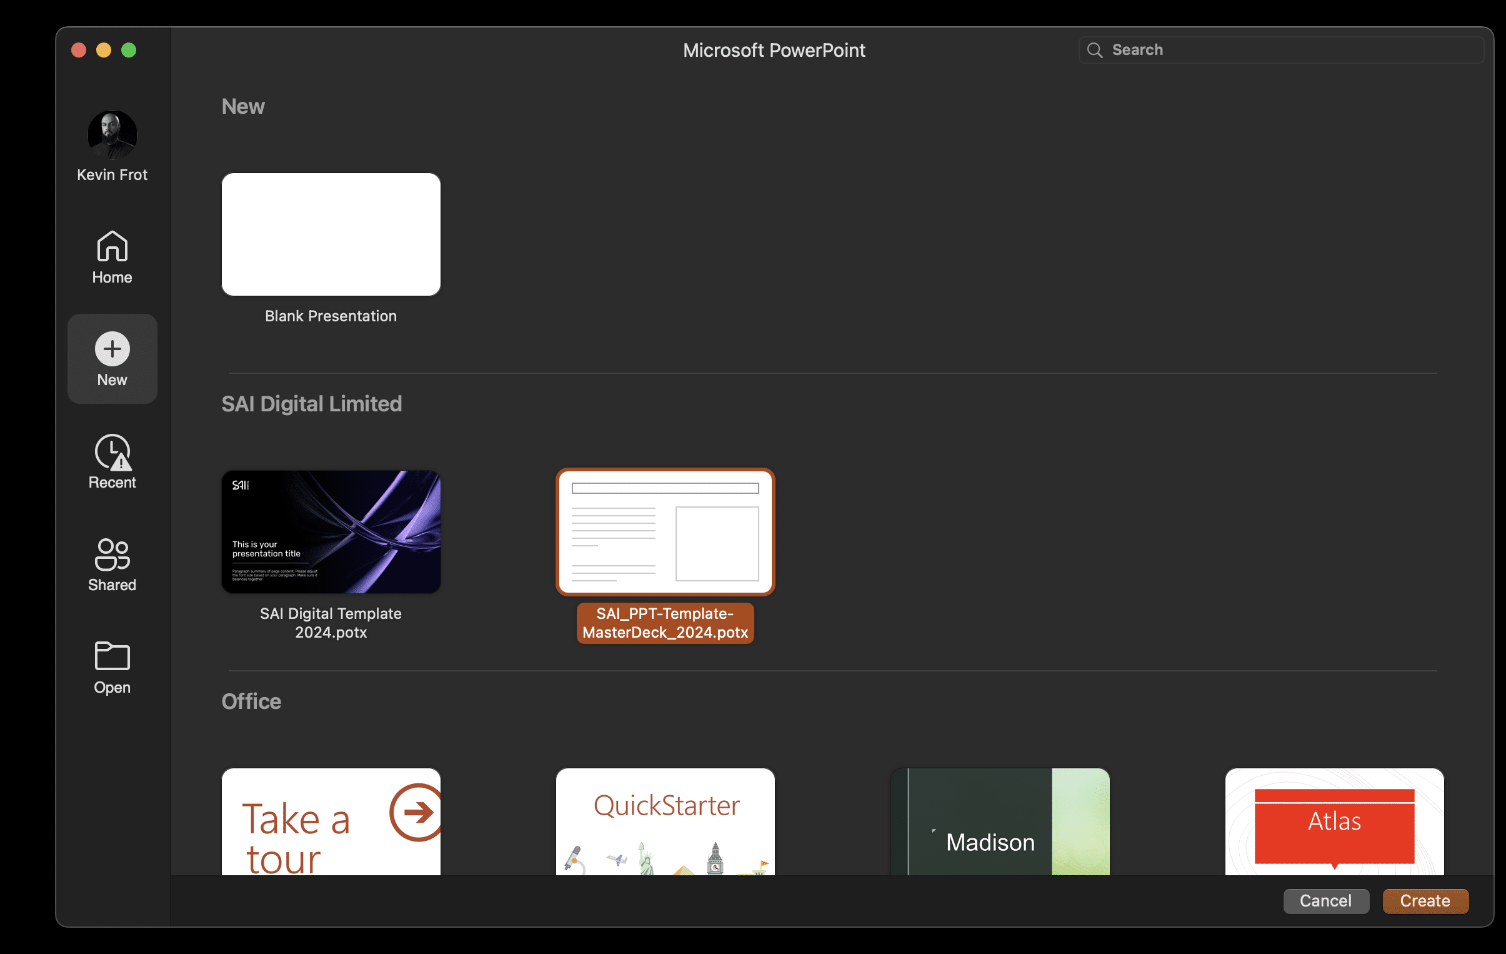Select the New section icon
Image resolution: width=1506 pixels, height=954 pixels.
pyautogui.click(x=112, y=358)
